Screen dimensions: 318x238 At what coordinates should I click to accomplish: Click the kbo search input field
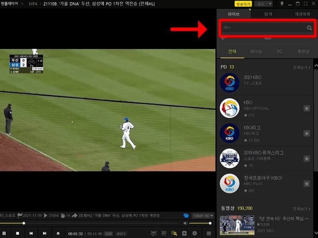point(264,27)
